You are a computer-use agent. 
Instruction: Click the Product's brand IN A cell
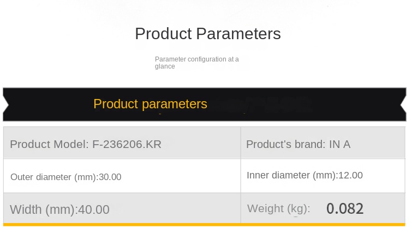click(x=323, y=143)
